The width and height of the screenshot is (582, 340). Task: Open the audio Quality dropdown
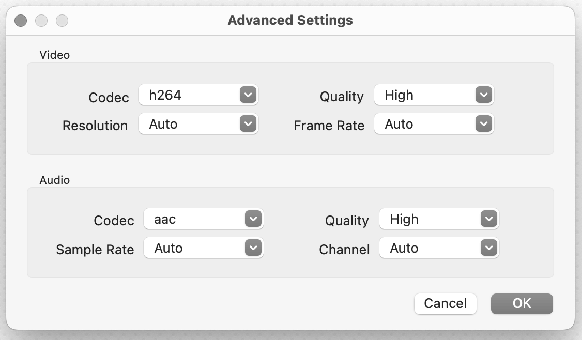pyautogui.click(x=439, y=219)
